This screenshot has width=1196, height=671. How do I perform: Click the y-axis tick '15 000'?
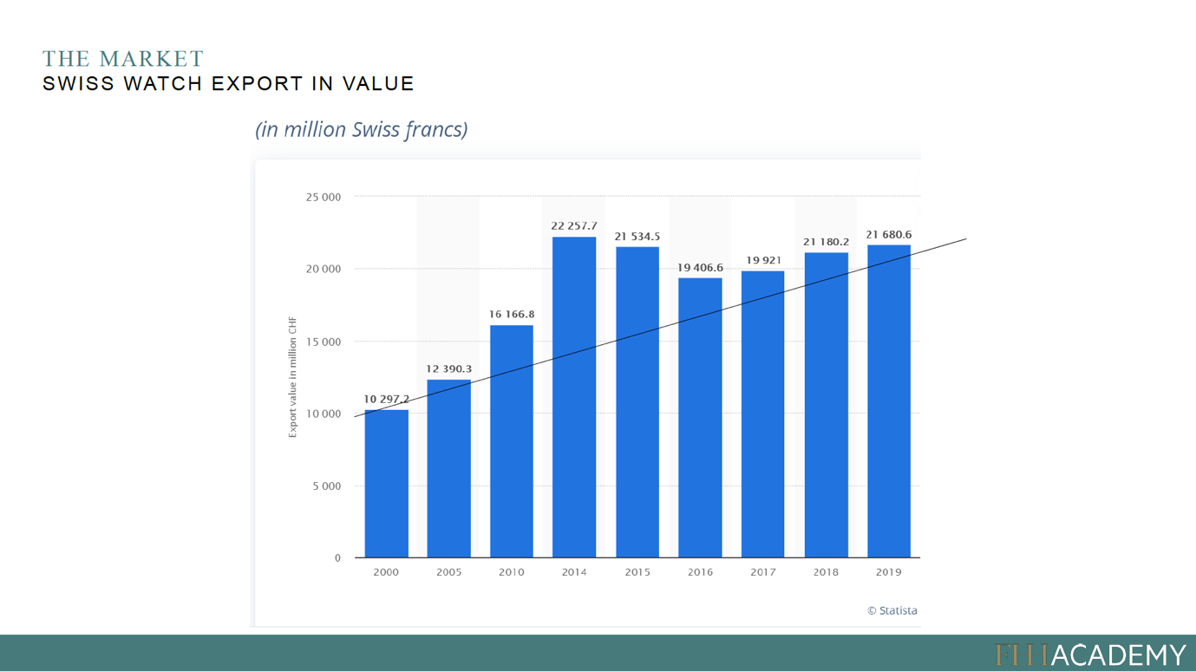324,342
